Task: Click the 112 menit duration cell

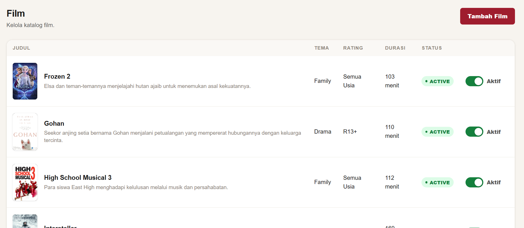Action: point(392,182)
